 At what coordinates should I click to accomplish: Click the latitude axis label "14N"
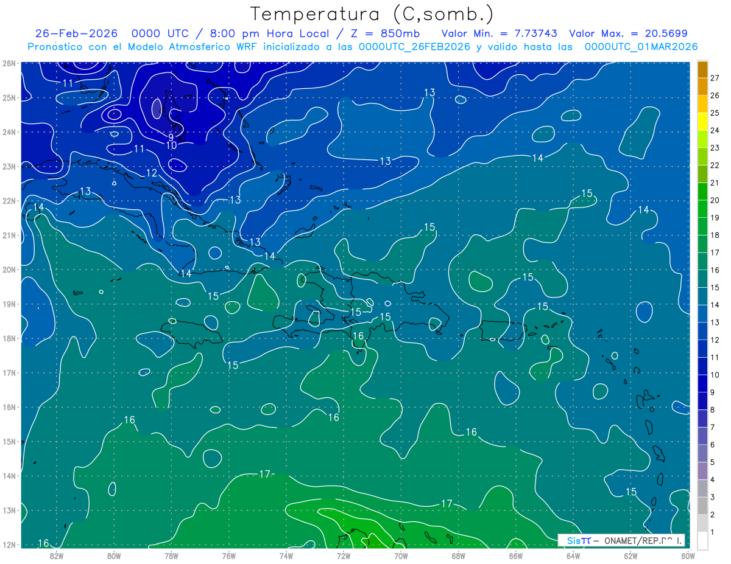tap(9, 476)
